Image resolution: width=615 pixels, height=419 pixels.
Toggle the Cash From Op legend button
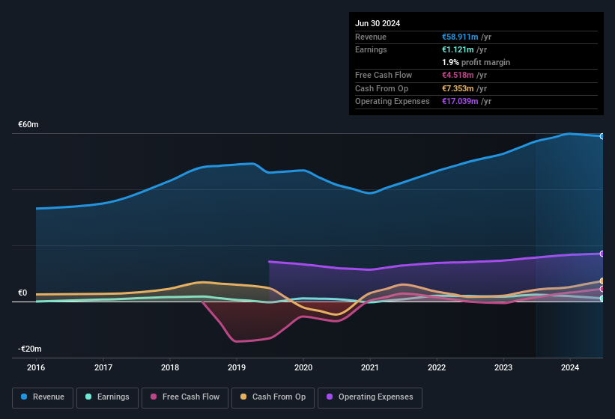point(273,398)
